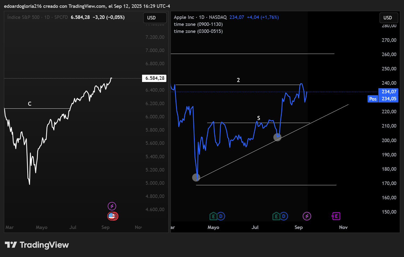Screen dimensions: 404x257
Task: Click the 2 text label on Apple chart
Action: (x=238, y=80)
